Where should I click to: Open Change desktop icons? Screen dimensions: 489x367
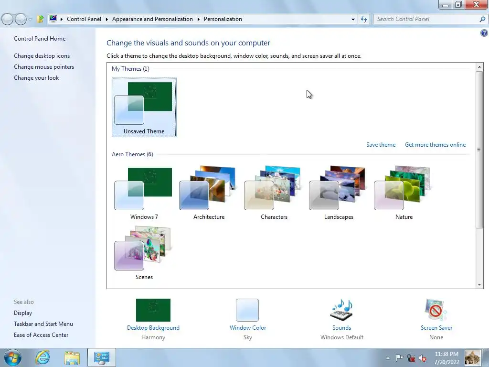pyautogui.click(x=42, y=56)
